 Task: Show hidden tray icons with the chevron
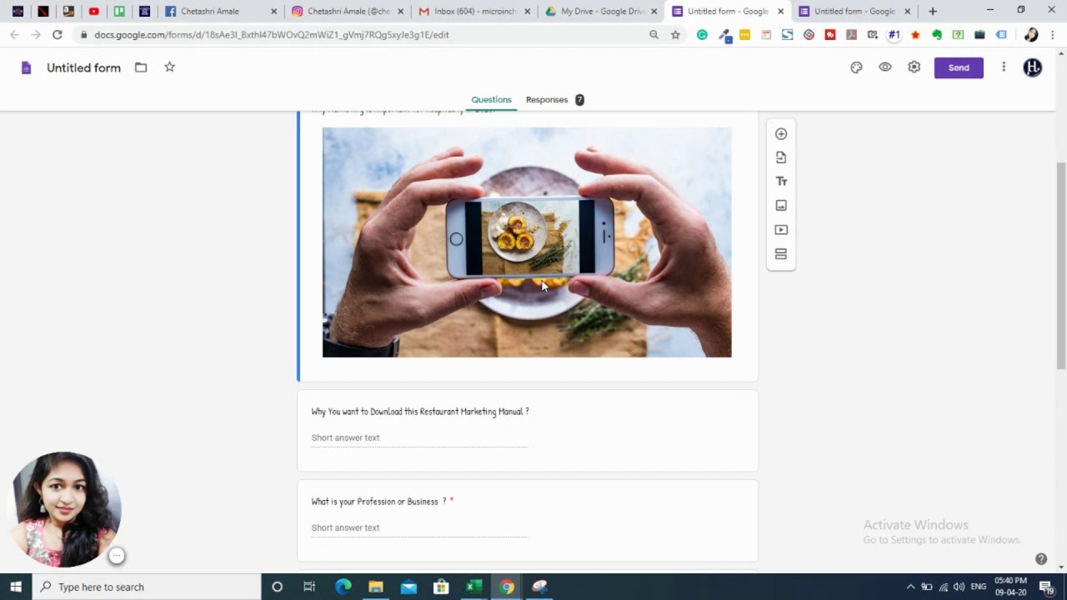910,587
